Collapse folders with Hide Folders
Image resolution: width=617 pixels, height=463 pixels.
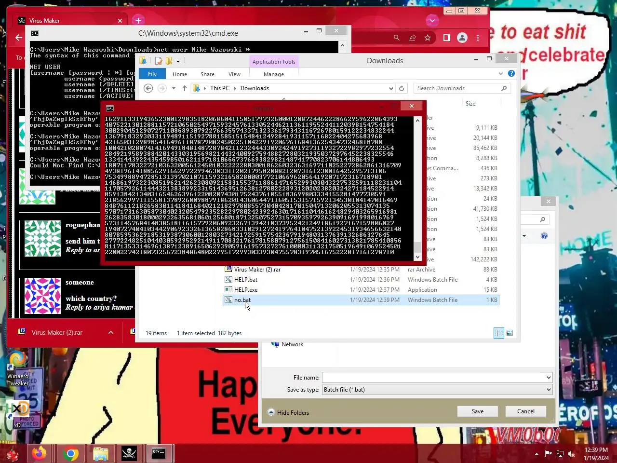click(x=288, y=412)
